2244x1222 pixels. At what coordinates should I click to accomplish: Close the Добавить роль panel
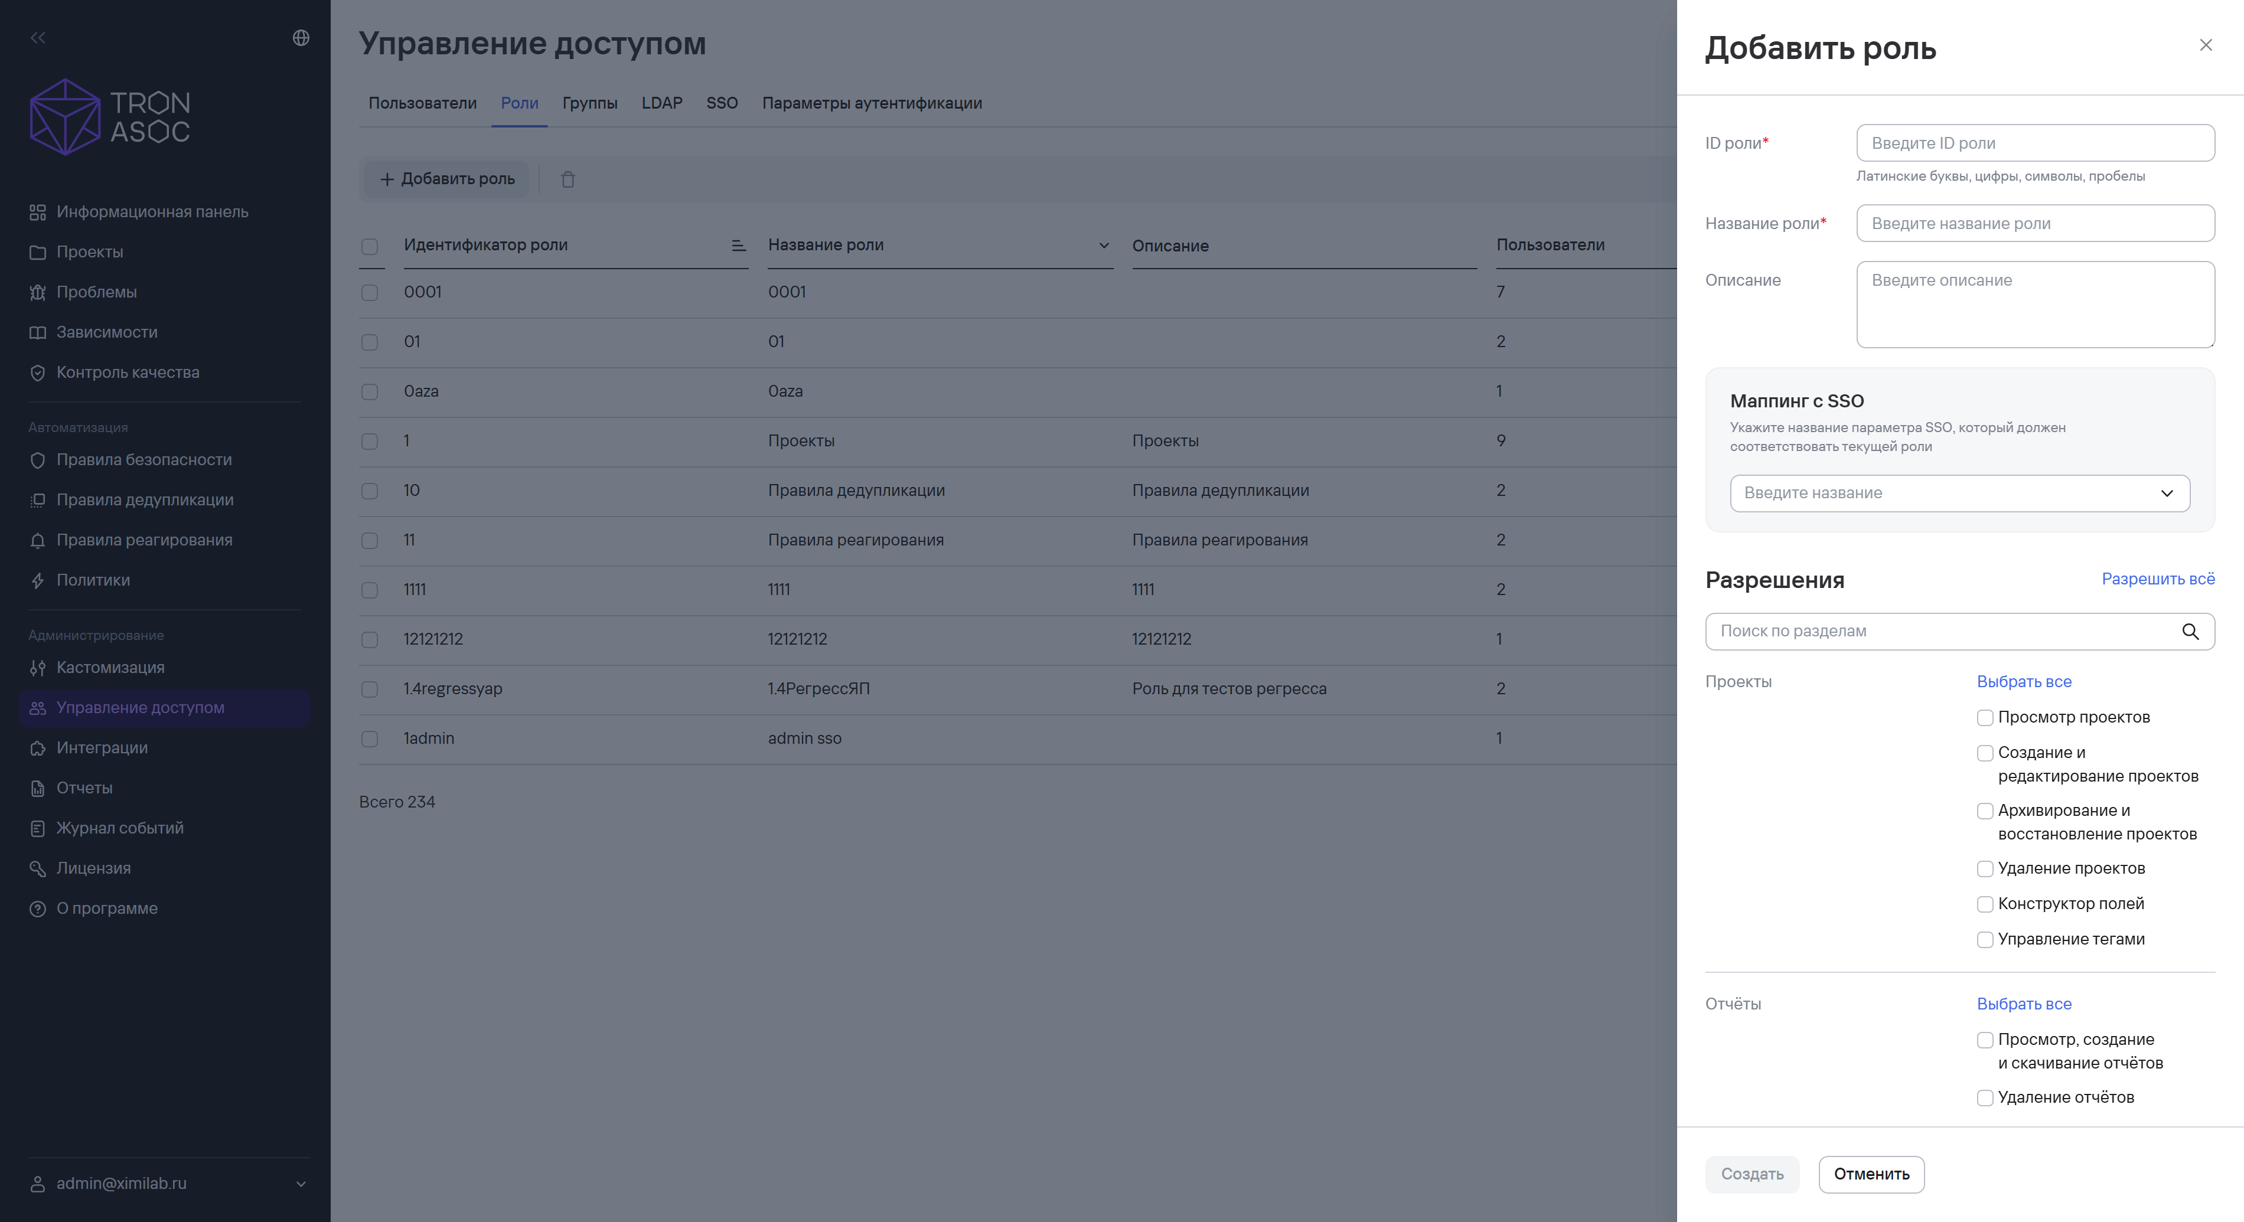point(2206,44)
